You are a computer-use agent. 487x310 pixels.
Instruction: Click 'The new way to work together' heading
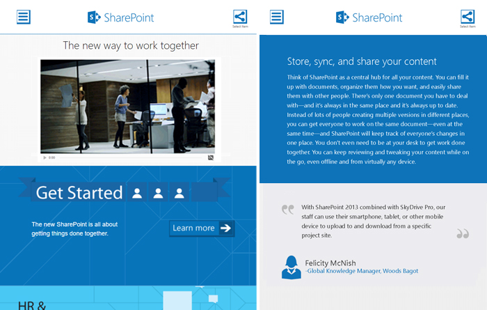pos(131,45)
